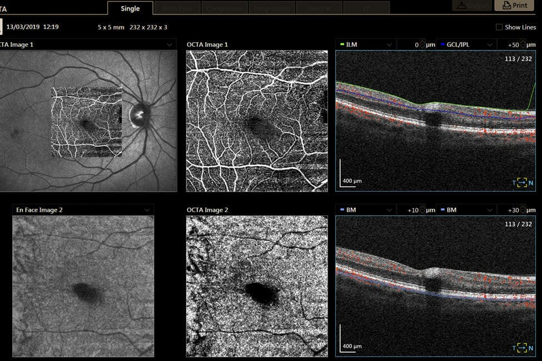The width and height of the screenshot is (542, 361).
Task: Adjust the ILM 0 µm offset stepper
Action: click(422, 44)
